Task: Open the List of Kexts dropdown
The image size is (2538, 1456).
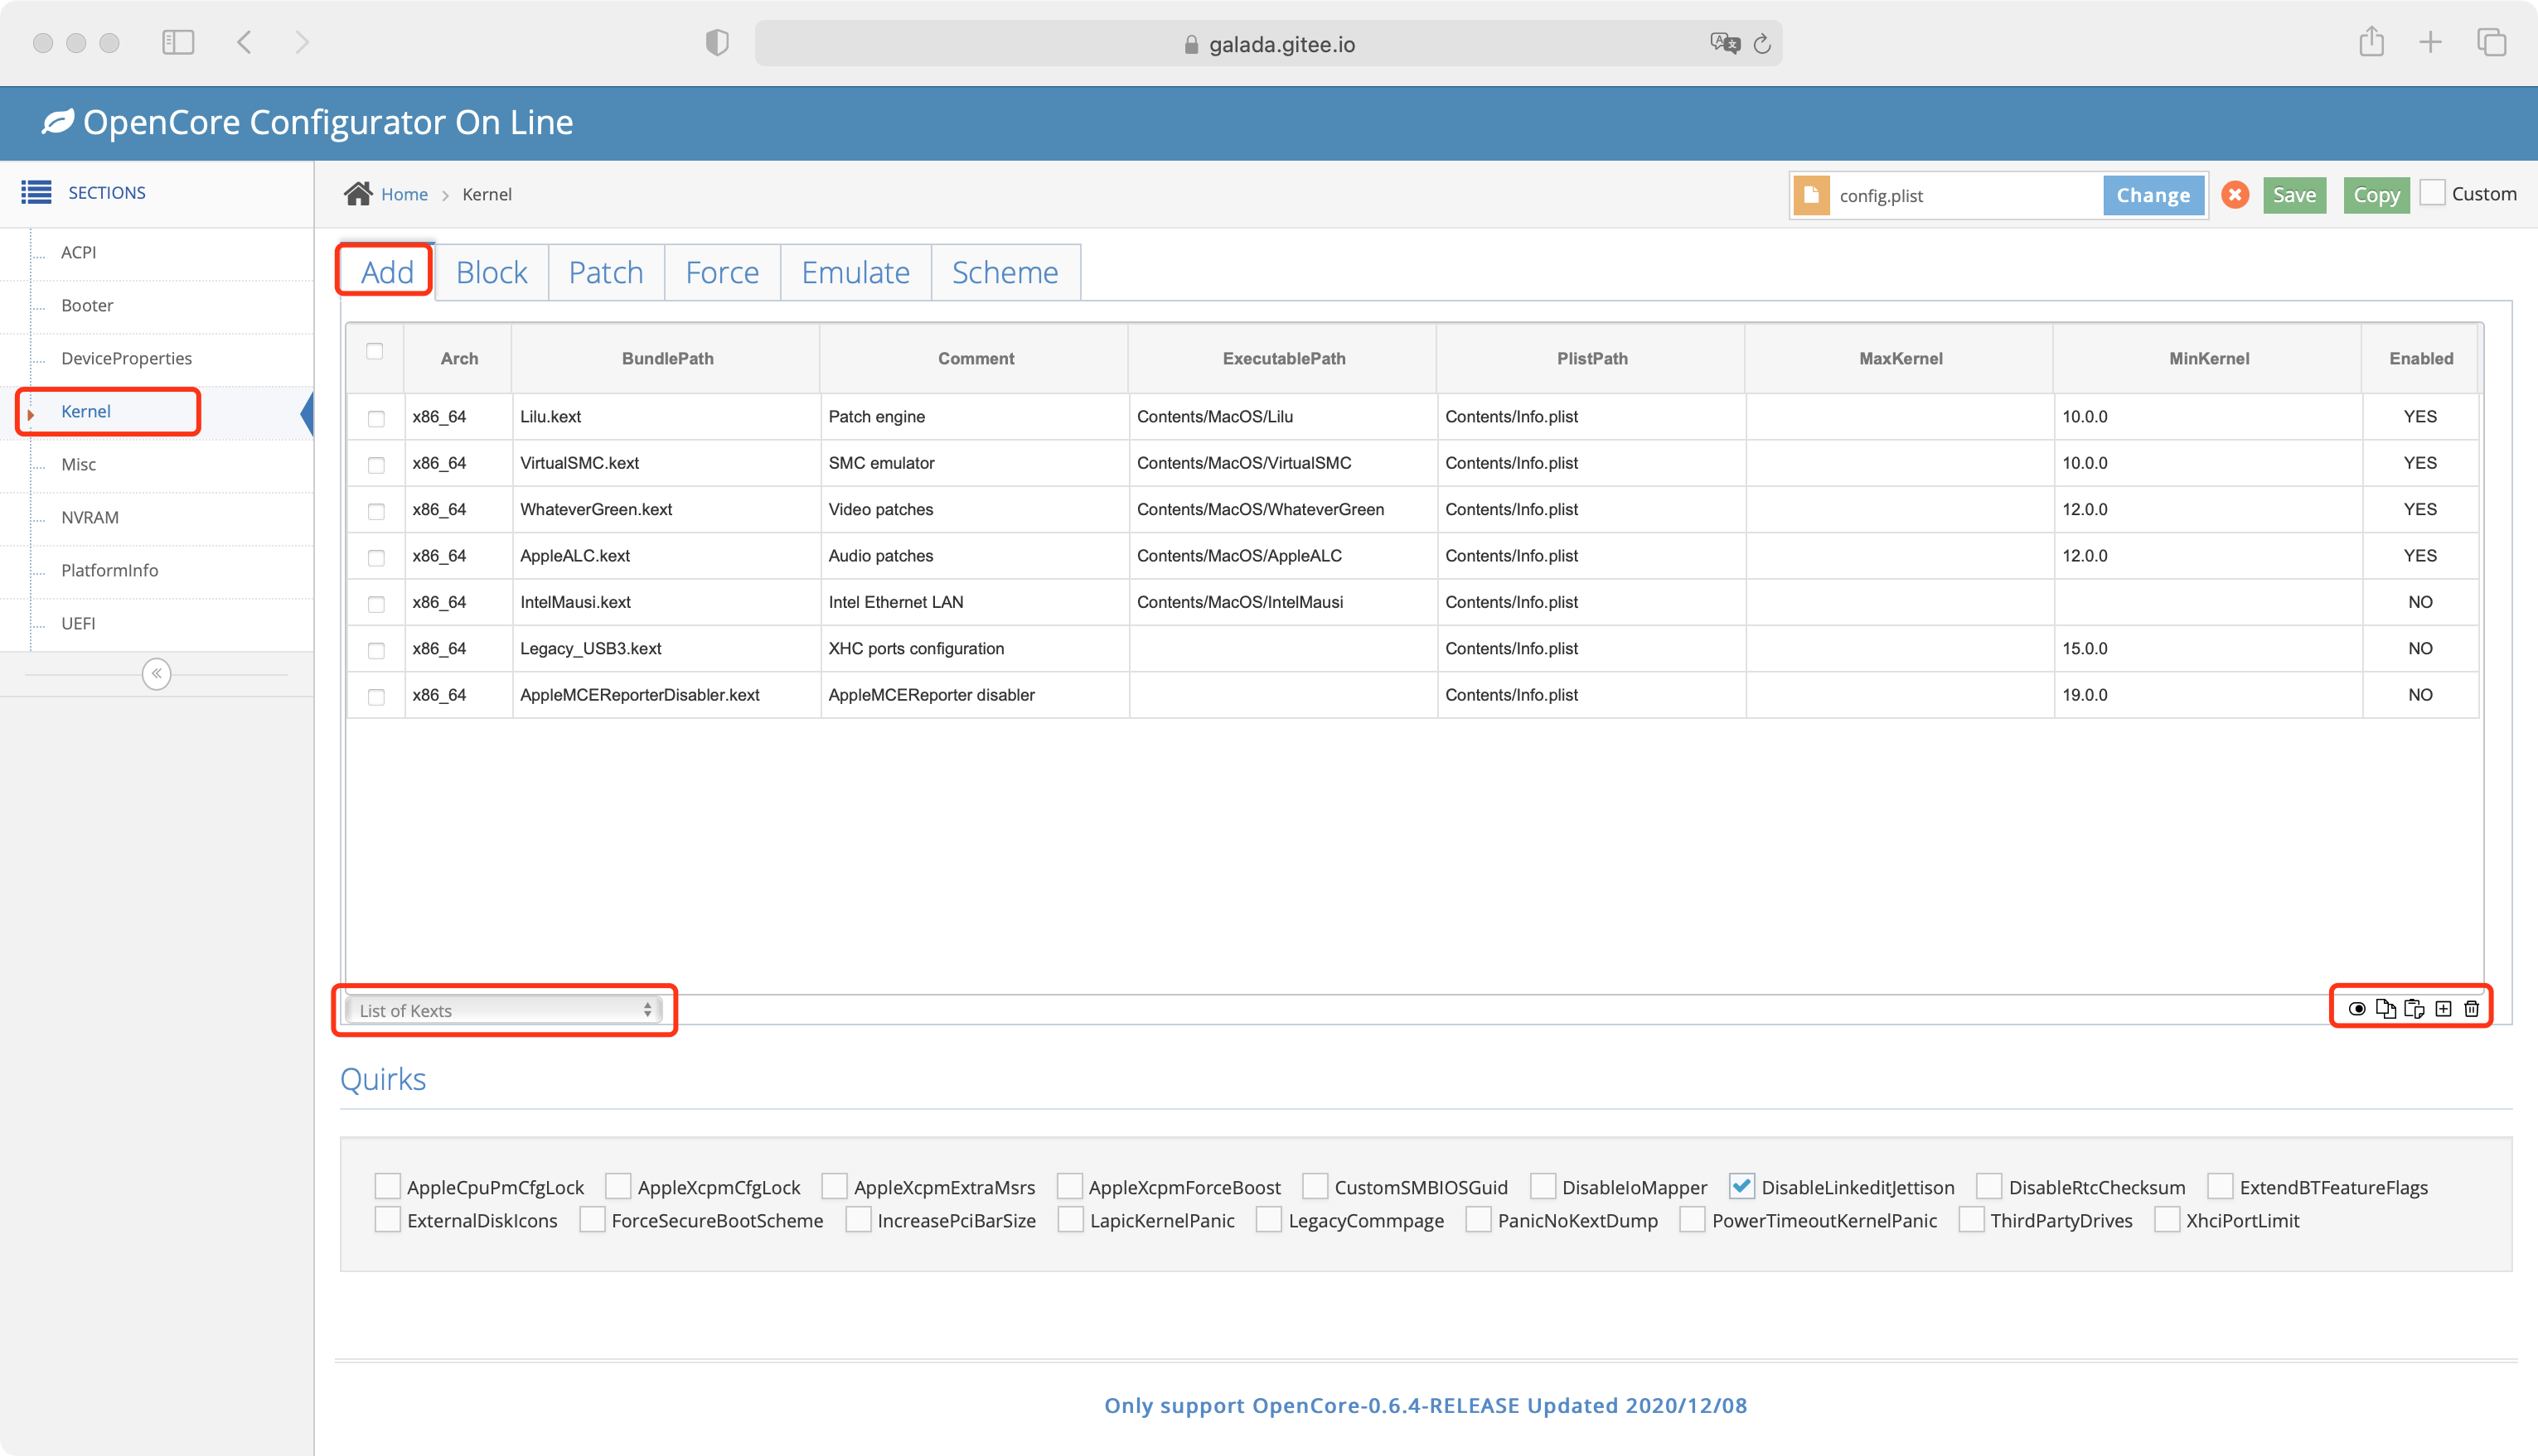Action: coord(505,1010)
